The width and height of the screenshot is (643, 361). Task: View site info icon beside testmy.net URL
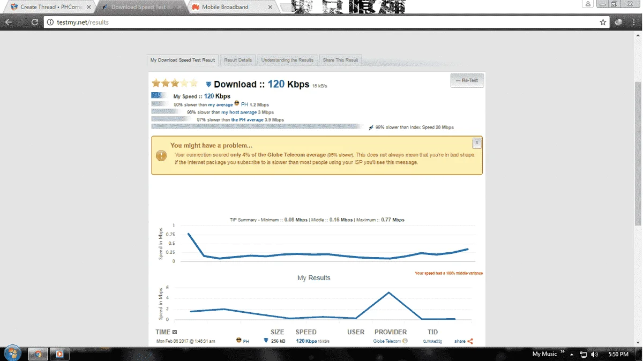coord(50,22)
